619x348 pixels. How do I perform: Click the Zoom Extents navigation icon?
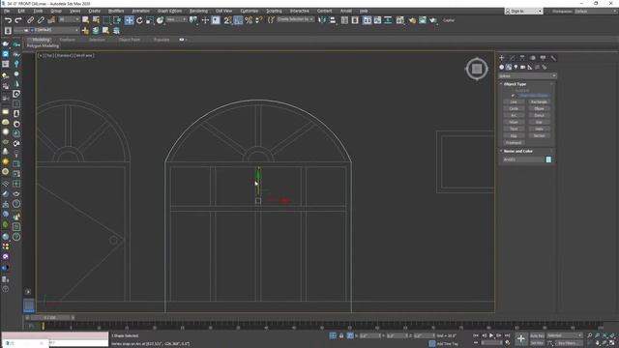point(604,335)
